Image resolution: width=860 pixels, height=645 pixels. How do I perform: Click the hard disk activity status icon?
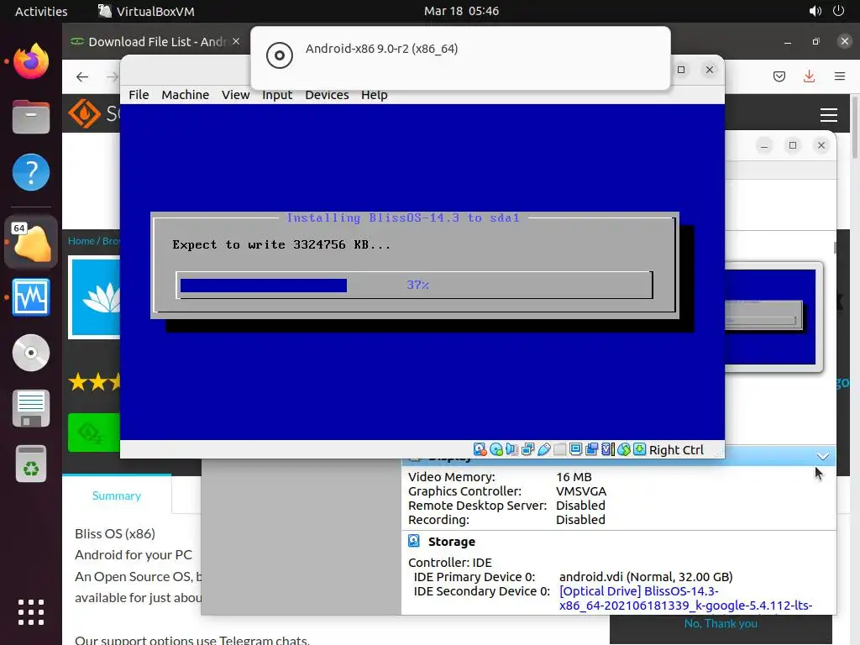coord(480,450)
